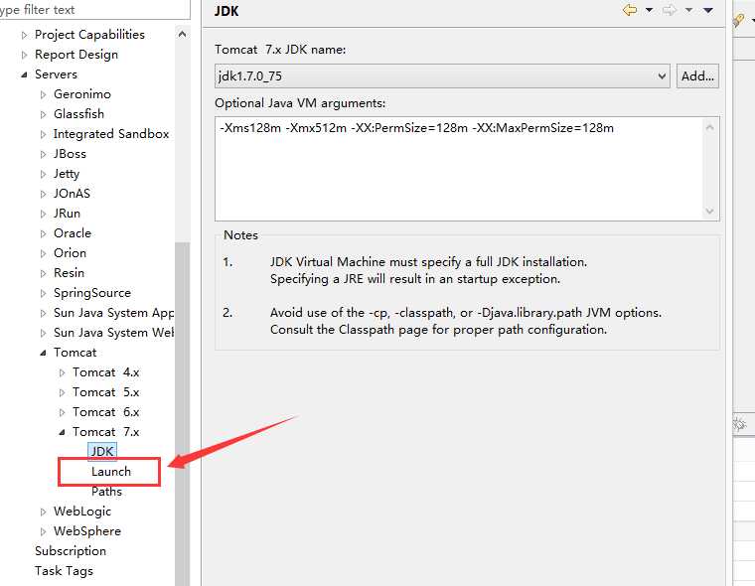Collapse the Tomcat 7.x node
755x586 pixels.
click(x=63, y=432)
